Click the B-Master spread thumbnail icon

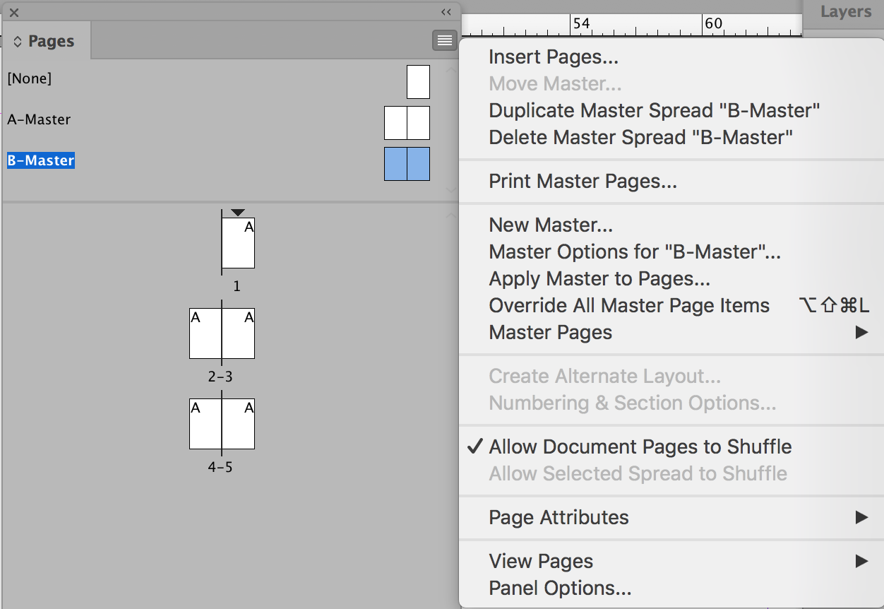(x=407, y=164)
